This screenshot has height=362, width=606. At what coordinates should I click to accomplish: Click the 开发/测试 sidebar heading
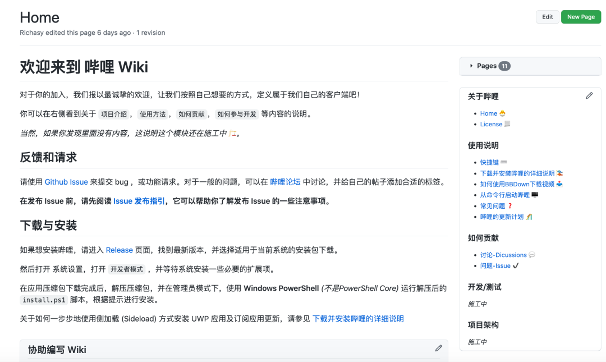[x=484, y=287]
